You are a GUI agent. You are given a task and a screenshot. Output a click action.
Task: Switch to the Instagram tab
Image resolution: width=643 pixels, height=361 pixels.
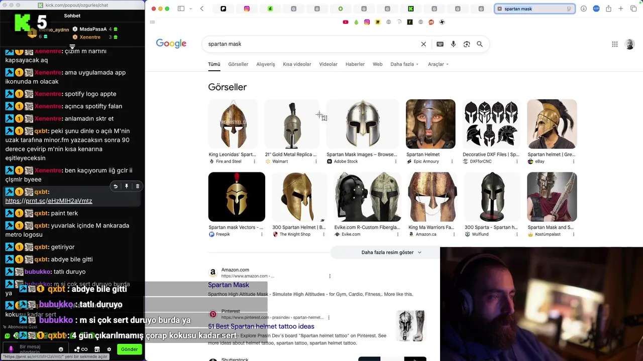click(247, 9)
